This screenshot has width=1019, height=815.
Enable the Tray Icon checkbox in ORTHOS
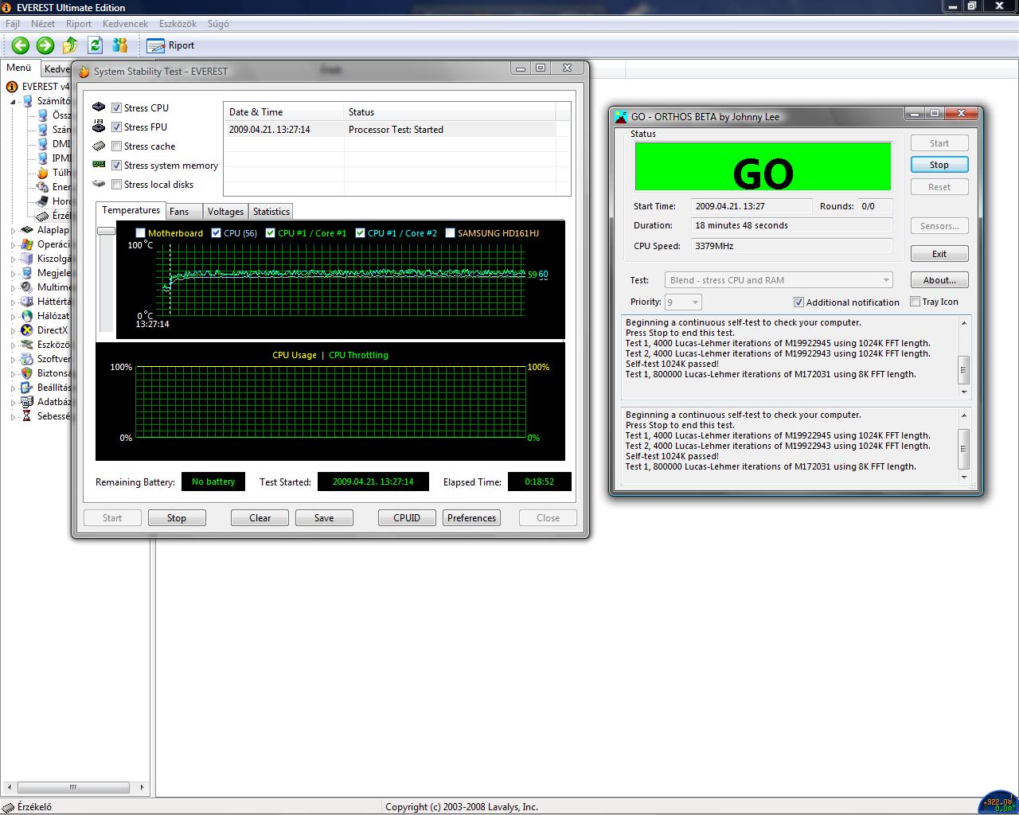[916, 302]
